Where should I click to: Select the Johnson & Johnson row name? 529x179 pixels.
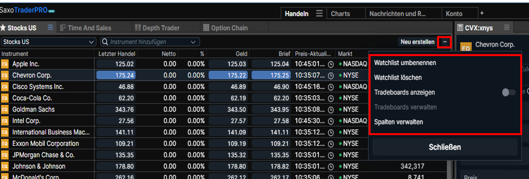tap(39, 166)
